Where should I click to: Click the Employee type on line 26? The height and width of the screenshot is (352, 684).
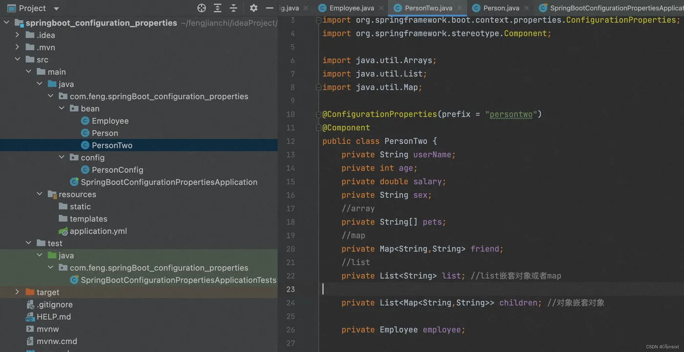point(399,330)
